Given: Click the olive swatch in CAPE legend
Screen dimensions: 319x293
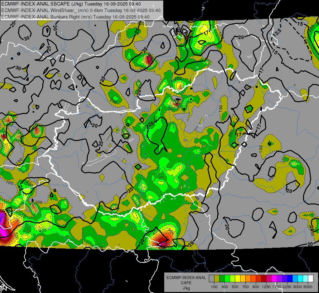Looking at the screenshot, I should point(217,278).
